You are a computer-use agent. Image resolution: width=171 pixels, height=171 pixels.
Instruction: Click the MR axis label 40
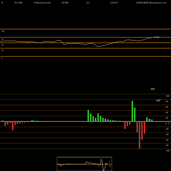coord(167,113)
